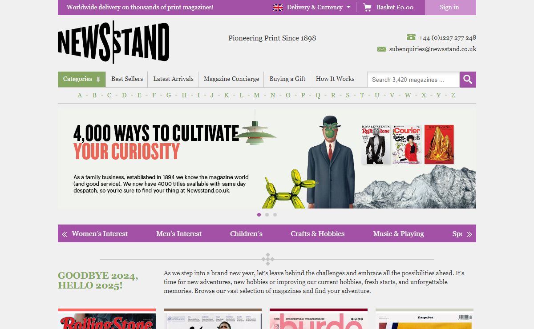Select Music & Playing category tab

pyautogui.click(x=398, y=233)
